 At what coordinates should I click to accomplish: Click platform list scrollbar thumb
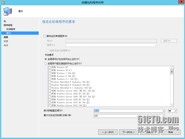[172, 72]
